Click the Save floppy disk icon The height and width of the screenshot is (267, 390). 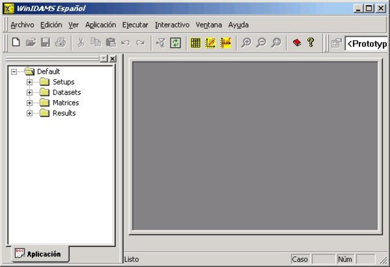[x=46, y=43]
